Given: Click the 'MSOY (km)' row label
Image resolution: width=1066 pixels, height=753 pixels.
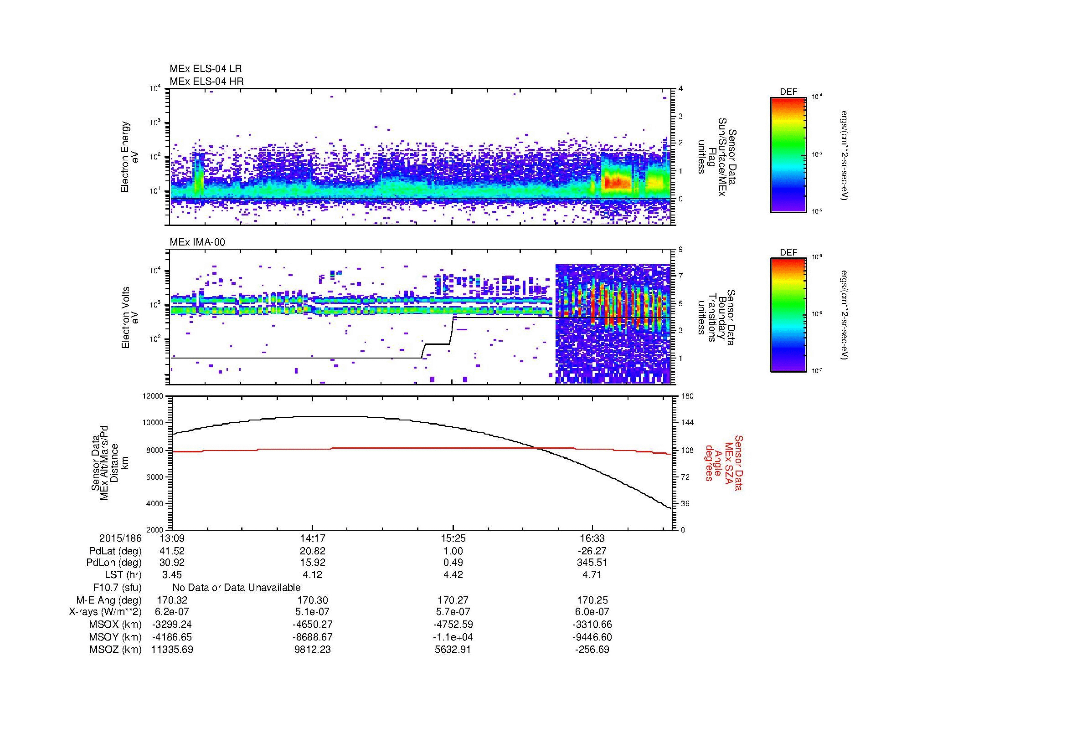Looking at the screenshot, I should [115, 637].
